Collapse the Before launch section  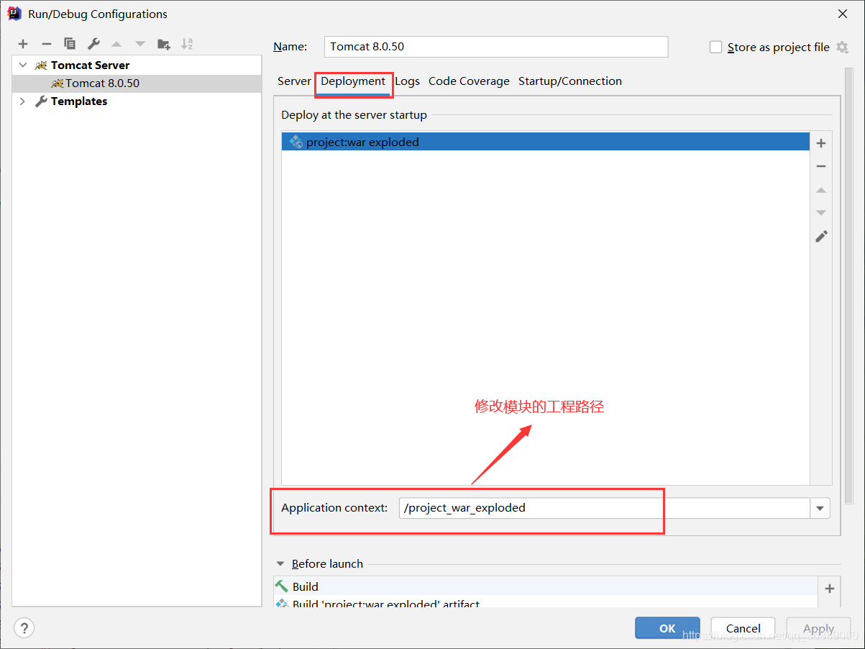click(280, 564)
